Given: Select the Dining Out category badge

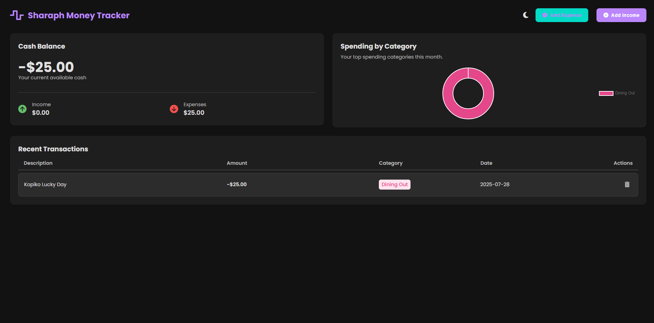Looking at the screenshot, I should 395,184.
